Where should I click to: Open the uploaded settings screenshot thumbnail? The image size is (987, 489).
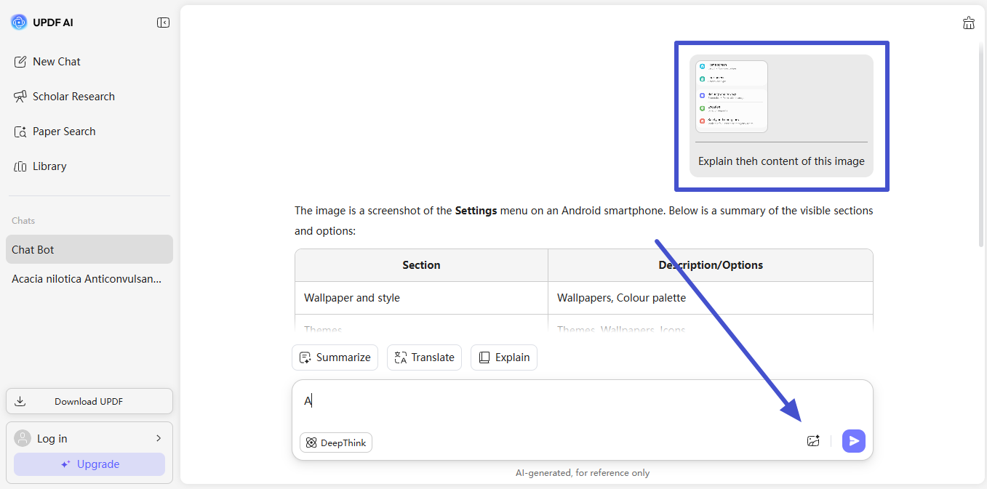coord(731,97)
